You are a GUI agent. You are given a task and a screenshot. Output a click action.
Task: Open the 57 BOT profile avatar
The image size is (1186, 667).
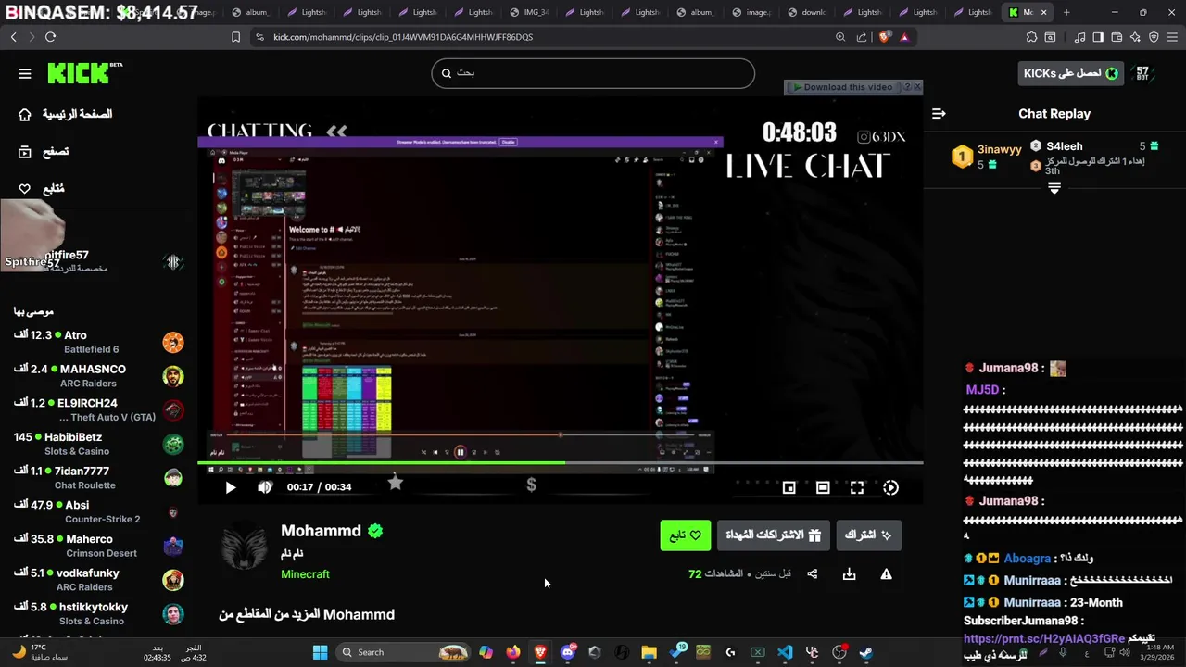tap(1142, 73)
